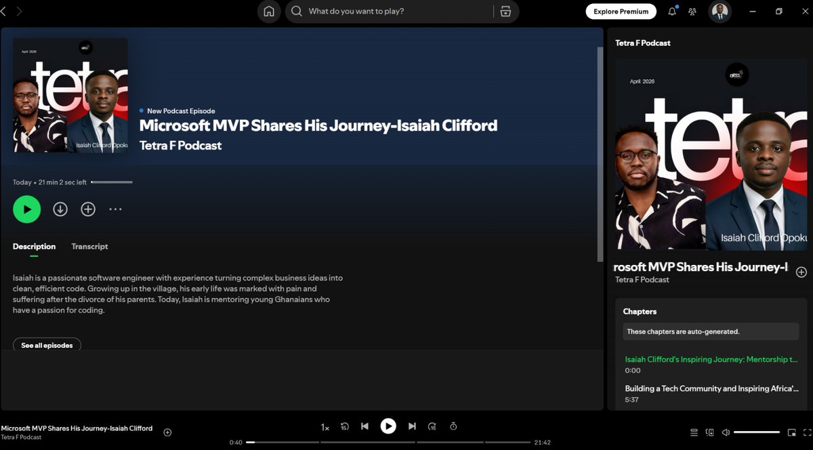Image resolution: width=813 pixels, height=450 pixels.
Task: Jump to chapter Building a Tech Community
Action: pos(711,389)
